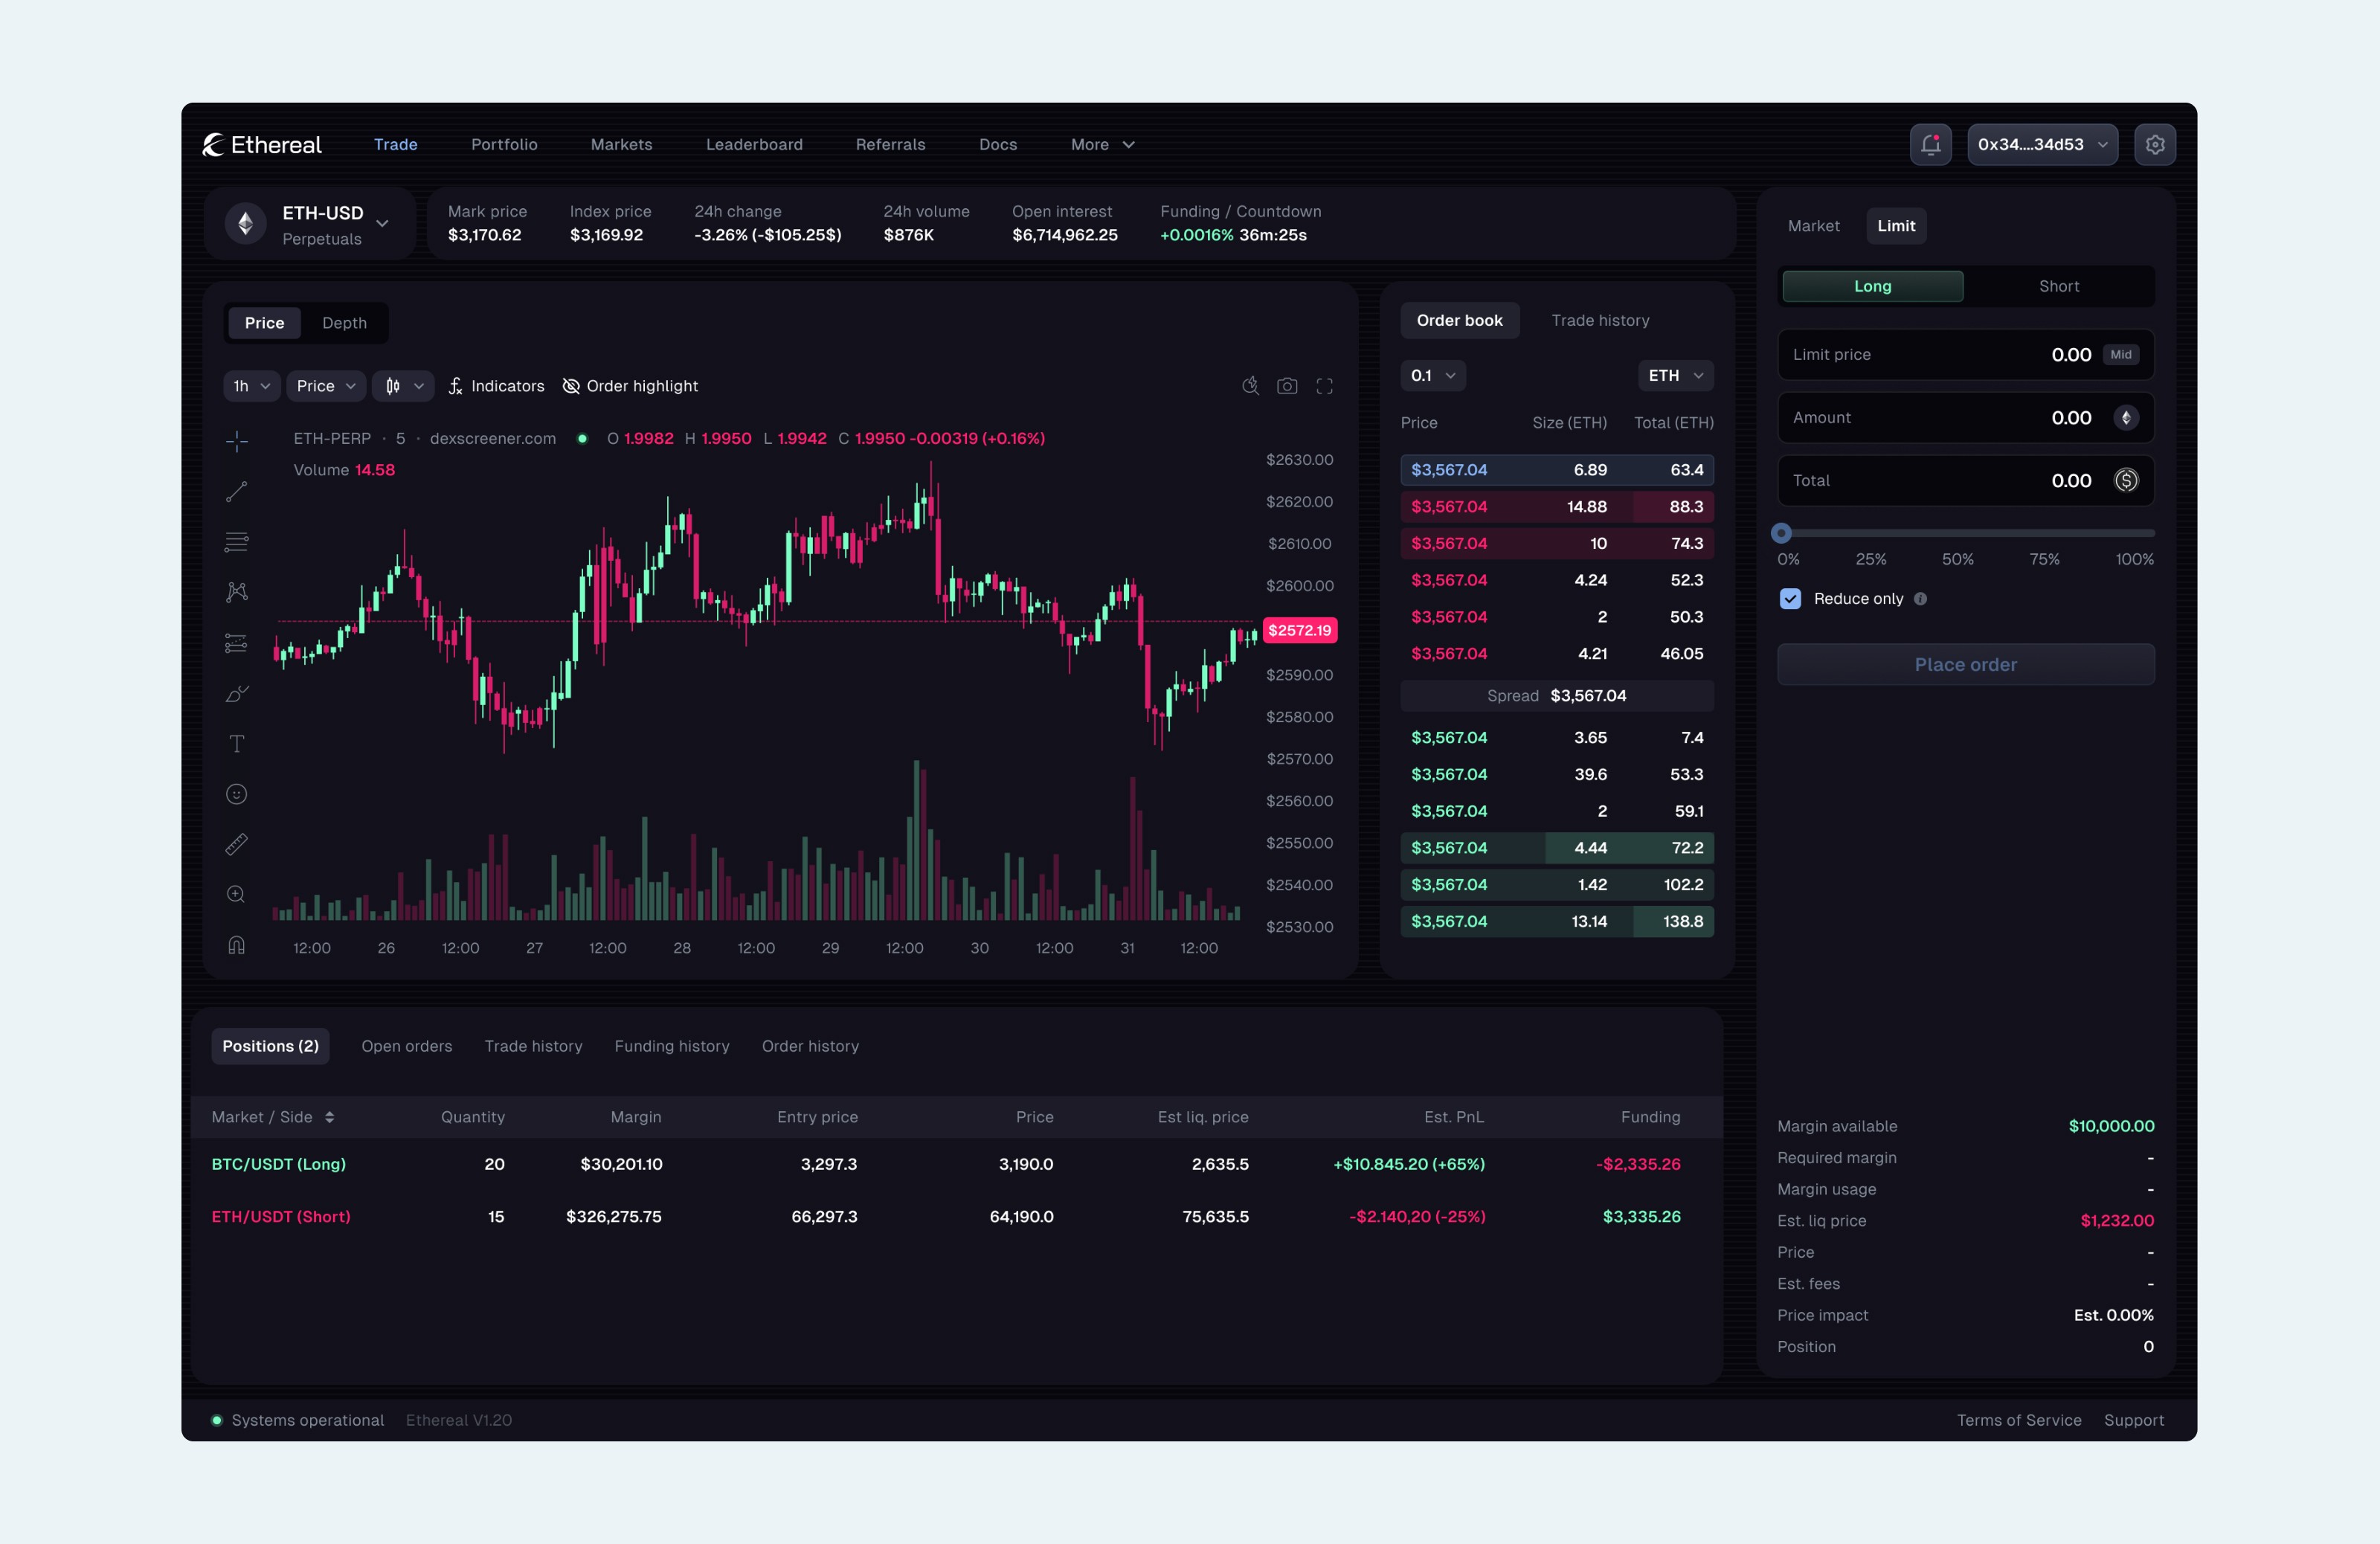Switch to the Depth chart tab
The width and height of the screenshot is (2380, 1544).
pos(347,323)
